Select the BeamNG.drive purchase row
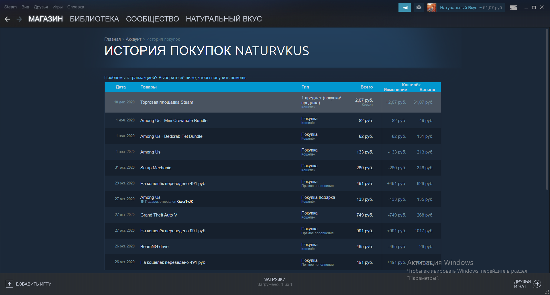This screenshot has height=295, width=550. pos(273,247)
